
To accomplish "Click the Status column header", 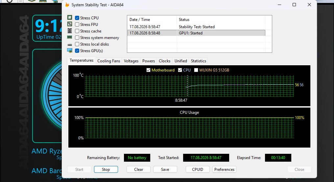I will tap(221, 20).
